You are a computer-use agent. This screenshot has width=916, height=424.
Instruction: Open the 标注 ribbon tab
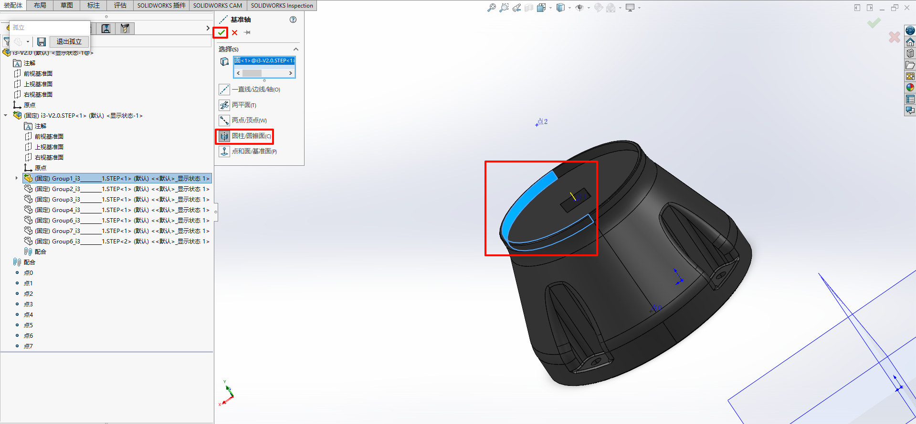94,5
